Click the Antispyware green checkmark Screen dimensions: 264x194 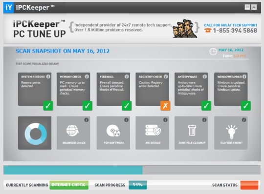click(206, 106)
